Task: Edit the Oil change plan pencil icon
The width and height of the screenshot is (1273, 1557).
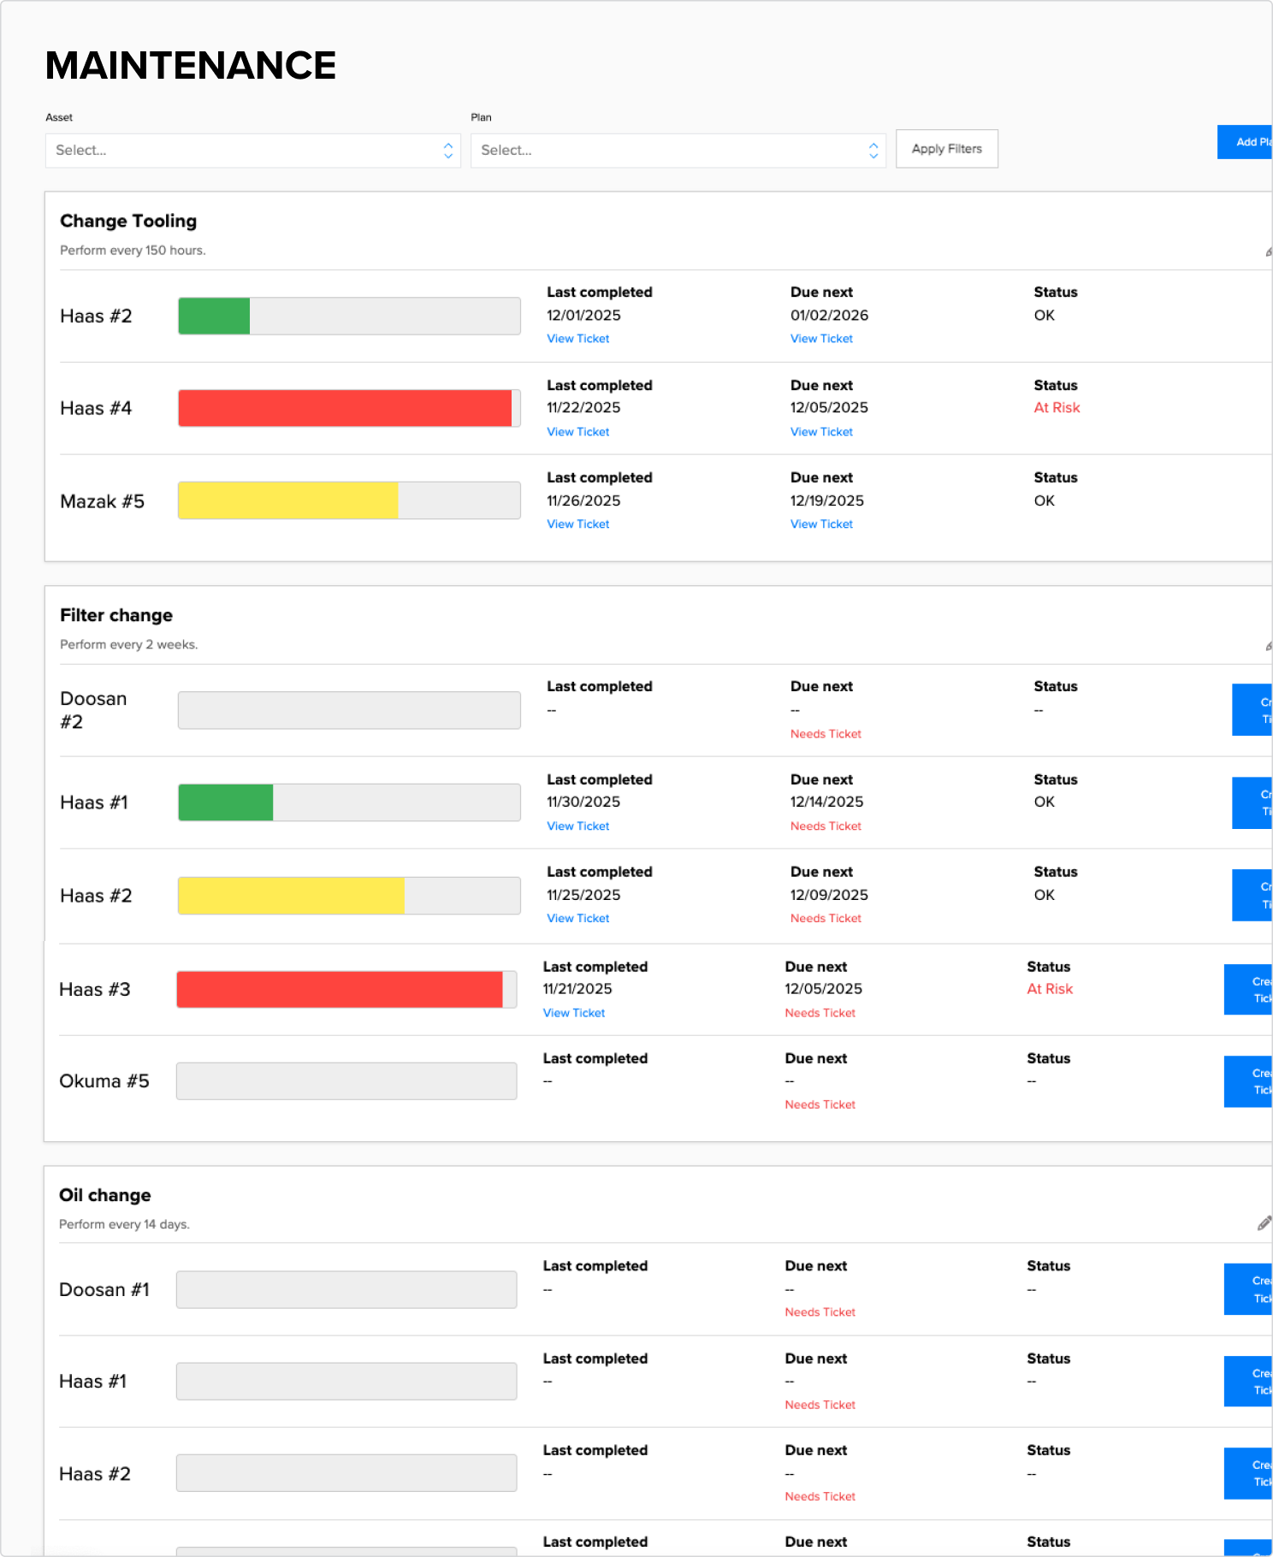Action: (1264, 1223)
